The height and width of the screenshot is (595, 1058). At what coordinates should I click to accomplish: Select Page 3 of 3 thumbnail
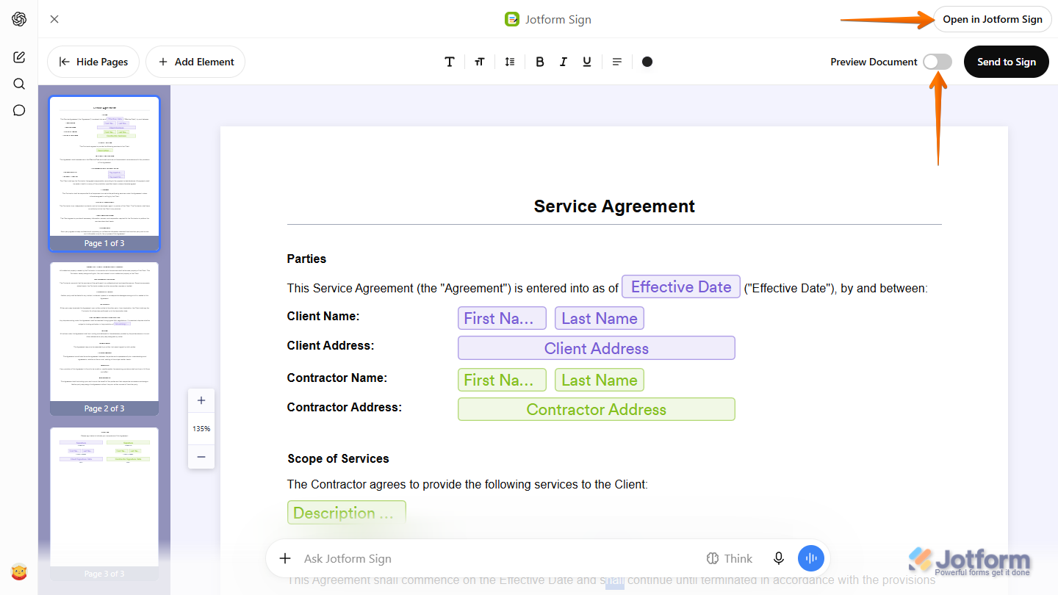pyautogui.click(x=104, y=504)
